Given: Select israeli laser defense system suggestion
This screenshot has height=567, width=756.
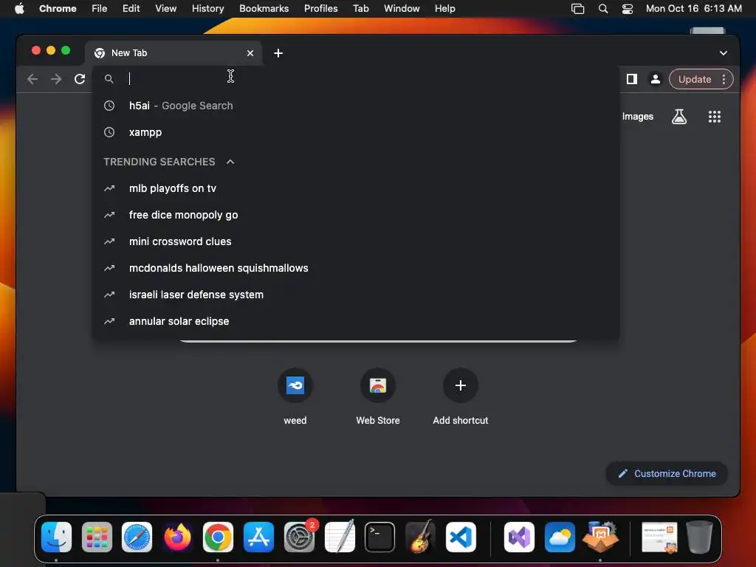Looking at the screenshot, I should point(356,295).
